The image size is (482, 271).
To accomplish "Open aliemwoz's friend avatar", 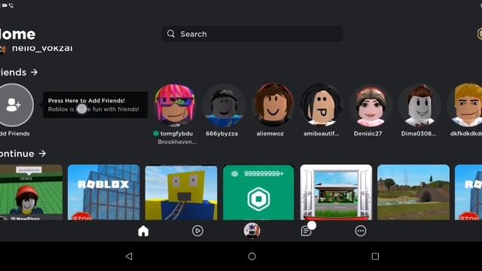I will 273,105.
